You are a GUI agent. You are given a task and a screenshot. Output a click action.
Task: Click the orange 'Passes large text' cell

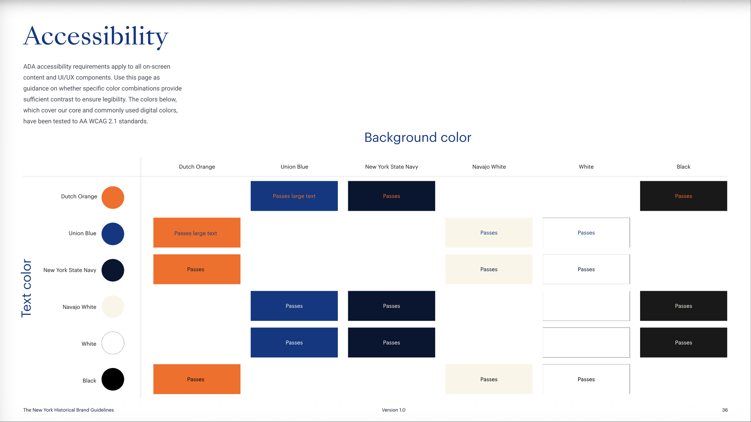click(x=197, y=233)
